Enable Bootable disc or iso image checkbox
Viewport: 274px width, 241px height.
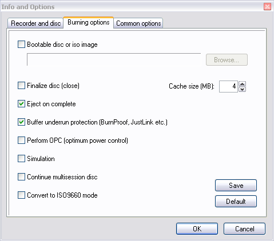21,45
